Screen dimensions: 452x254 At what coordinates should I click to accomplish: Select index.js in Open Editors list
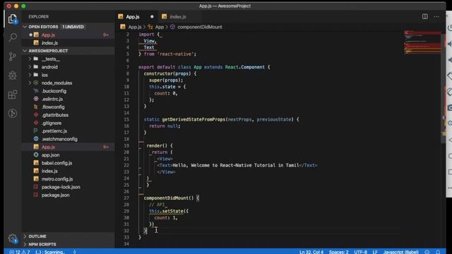click(69, 43)
